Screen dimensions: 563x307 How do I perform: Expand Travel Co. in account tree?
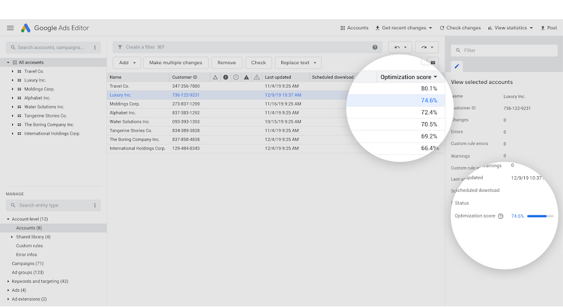pos(13,71)
